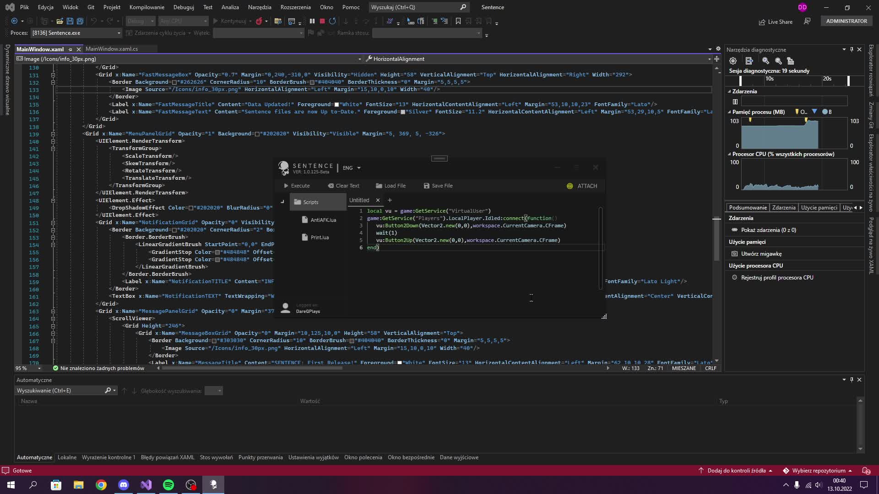Image resolution: width=879 pixels, height=494 pixels.
Task: Click the hot reload flame icon
Action: (x=259, y=21)
